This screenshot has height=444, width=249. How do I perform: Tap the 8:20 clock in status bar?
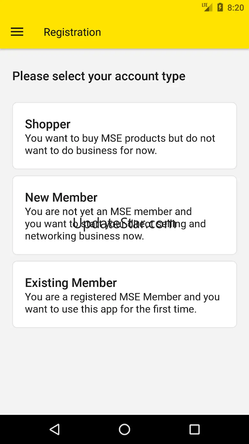point(235,8)
